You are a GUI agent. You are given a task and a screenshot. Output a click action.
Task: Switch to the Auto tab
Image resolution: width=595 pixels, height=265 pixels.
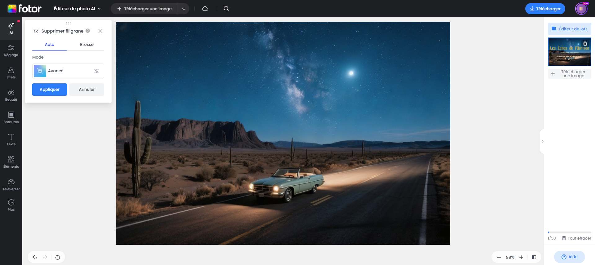50,45
